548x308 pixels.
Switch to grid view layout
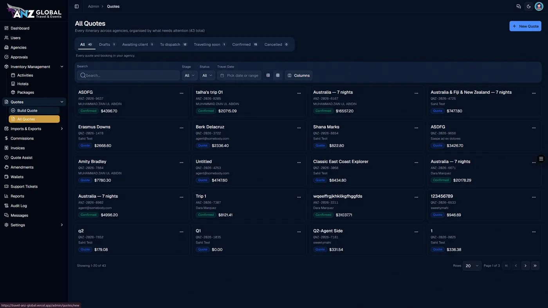(278, 75)
